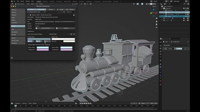The width and height of the screenshot is (200, 112).
Task: Open the Edit menu
Action: pyautogui.click(x=18, y=1)
